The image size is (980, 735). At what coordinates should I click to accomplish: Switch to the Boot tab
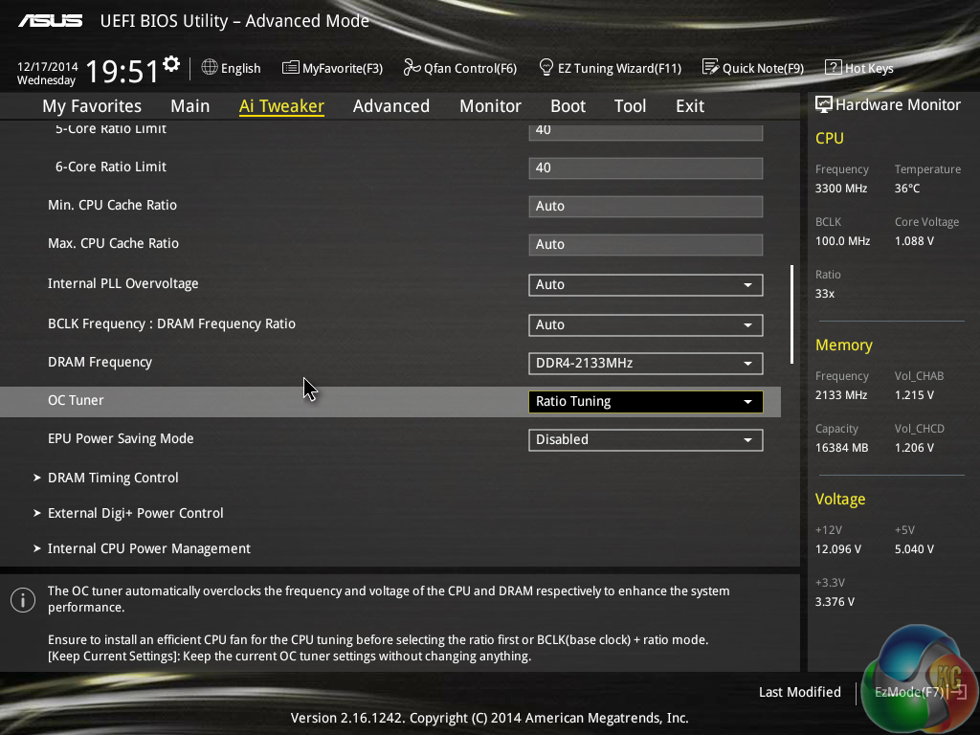point(568,106)
